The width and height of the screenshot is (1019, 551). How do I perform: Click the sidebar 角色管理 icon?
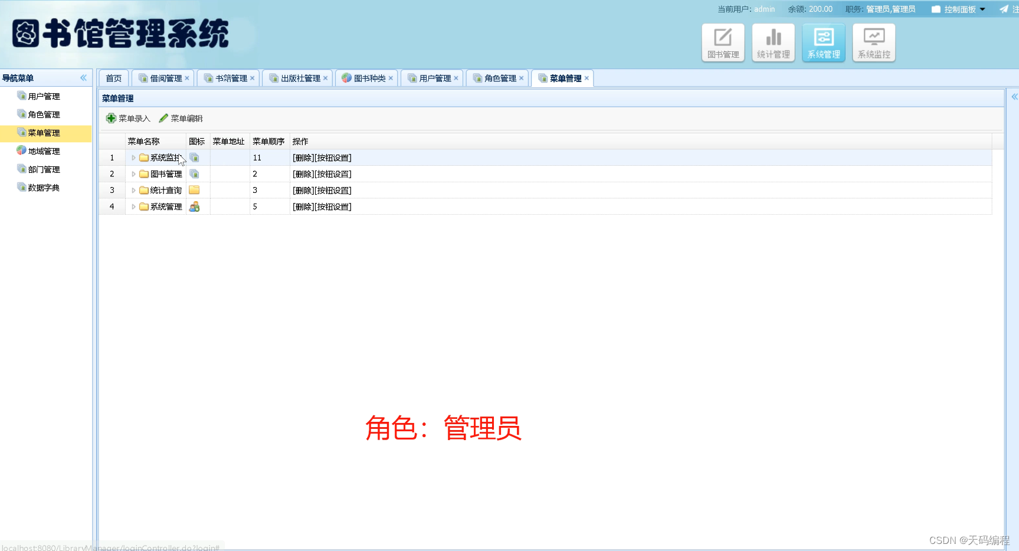click(x=22, y=114)
